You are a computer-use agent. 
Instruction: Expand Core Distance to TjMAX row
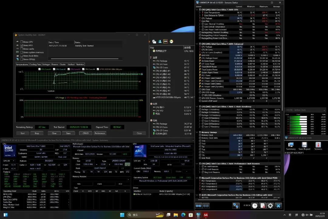click(x=200, y=15)
